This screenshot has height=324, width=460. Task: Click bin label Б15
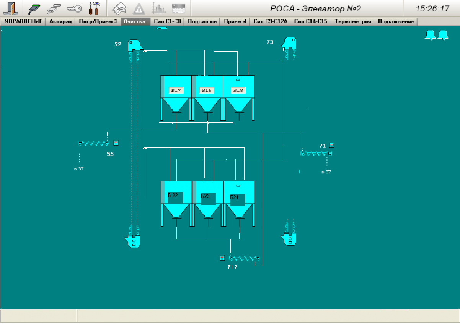[x=207, y=90]
